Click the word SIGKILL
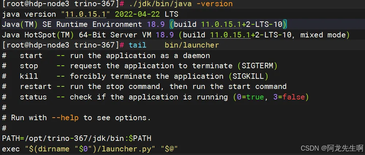 coord(248,76)
